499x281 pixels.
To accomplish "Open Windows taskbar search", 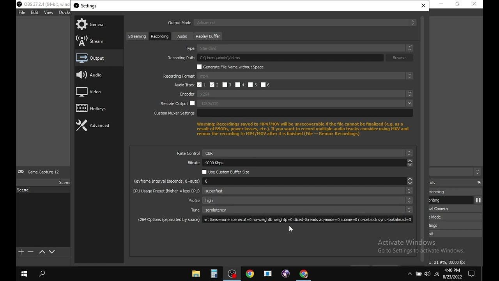I will pos(42,274).
